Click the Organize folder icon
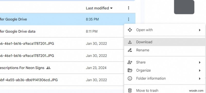 (x=130, y=70)
